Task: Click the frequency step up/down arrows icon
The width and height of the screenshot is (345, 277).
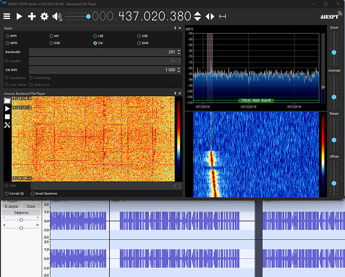Action: point(198,17)
